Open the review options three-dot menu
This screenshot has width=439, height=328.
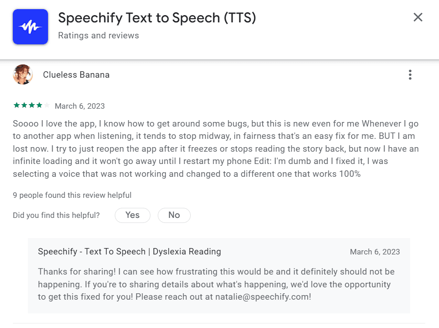click(410, 74)
